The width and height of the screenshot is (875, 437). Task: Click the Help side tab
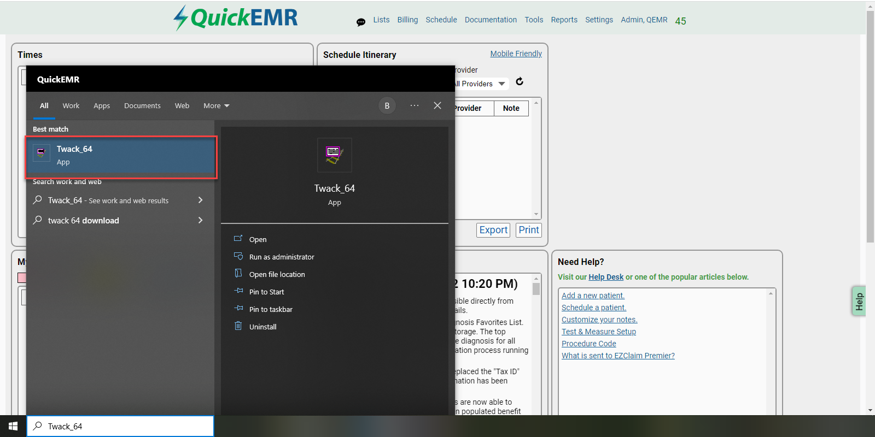pyautogui.click(x=859, y=301)
